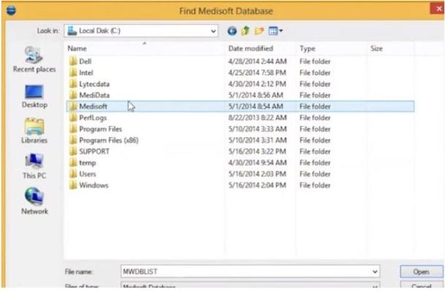Open Recent places in sidebar

(x=34, y=60)
